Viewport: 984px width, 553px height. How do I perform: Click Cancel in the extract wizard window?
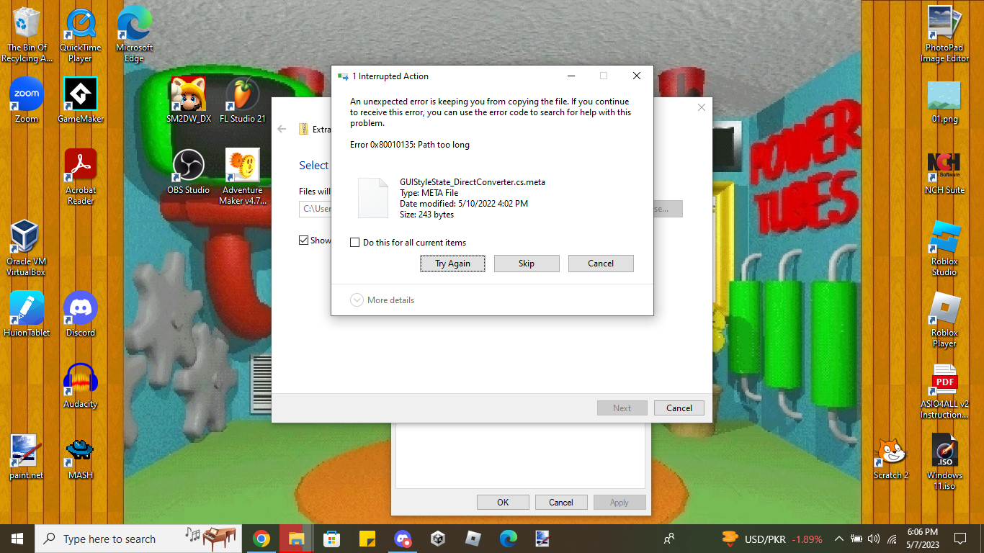click(x=679, y=408)
